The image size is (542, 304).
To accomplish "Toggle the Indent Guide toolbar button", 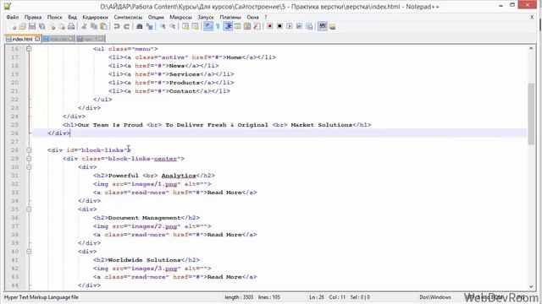I will [228, 26].
